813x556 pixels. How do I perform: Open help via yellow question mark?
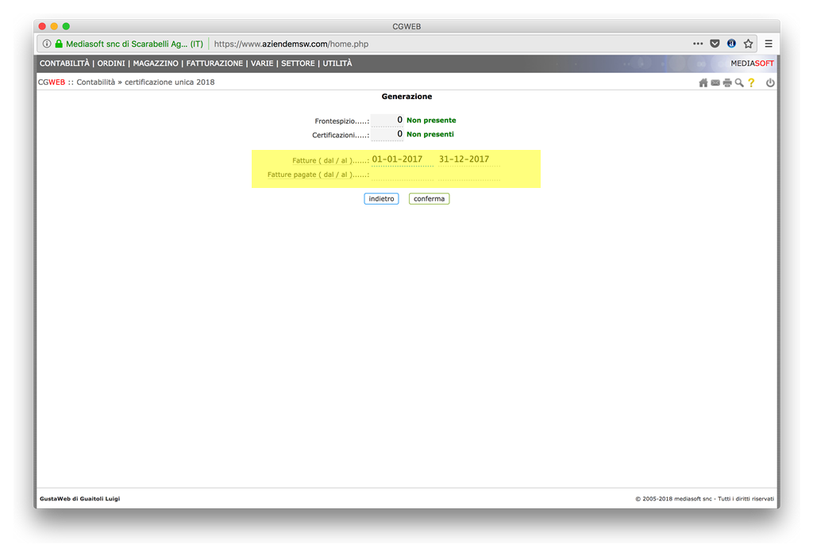tap(751, 83)
